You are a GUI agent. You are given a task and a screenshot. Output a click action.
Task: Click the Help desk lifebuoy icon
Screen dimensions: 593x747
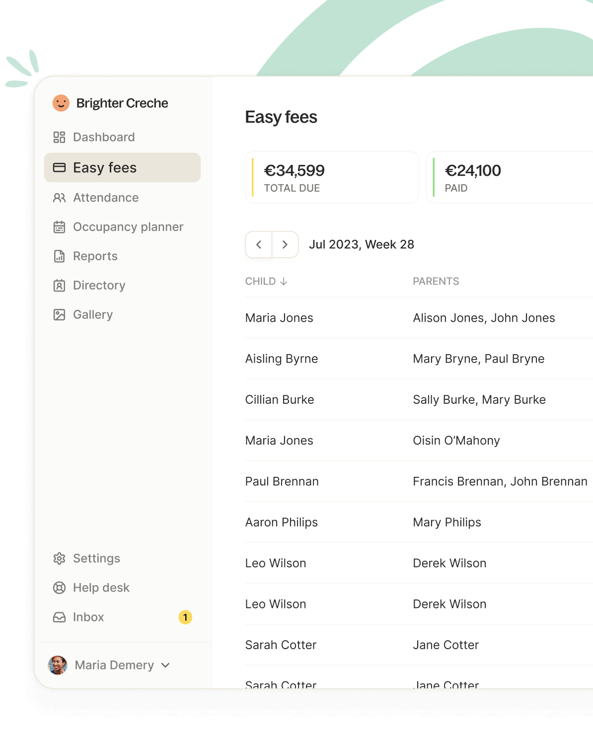59,588
